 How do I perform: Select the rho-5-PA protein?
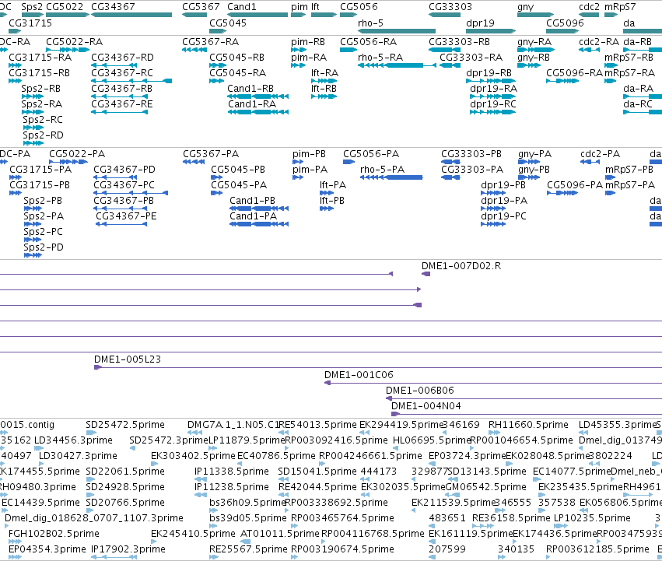coord(391,177)
